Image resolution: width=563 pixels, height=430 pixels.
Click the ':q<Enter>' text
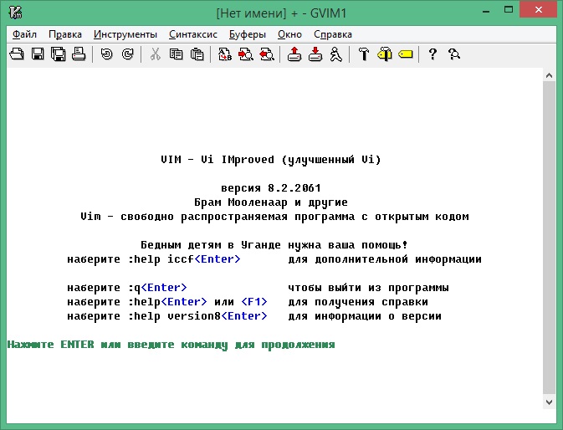pos(157,288)
